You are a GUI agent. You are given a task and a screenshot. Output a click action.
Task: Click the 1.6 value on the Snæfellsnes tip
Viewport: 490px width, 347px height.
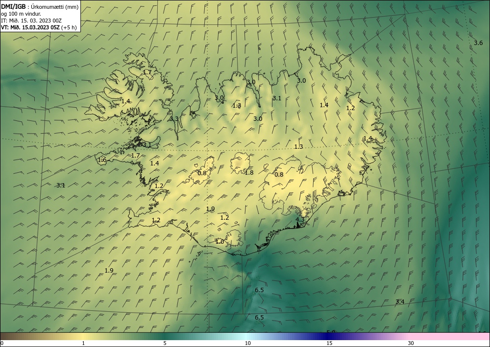(x=102, y=160)
